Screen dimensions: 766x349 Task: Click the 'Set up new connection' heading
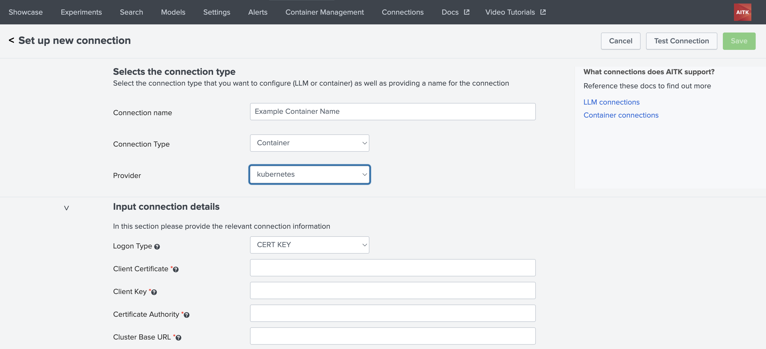coord(75,40)
